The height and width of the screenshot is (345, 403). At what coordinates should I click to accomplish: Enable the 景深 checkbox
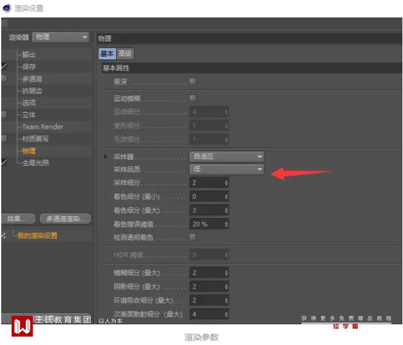(193, 81)
